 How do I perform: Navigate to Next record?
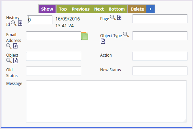(99, 9)
